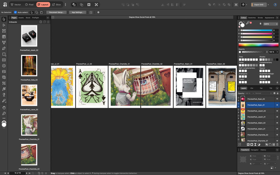This screenshot has height=175, width=280.
Task: Open the Navigator panel tab
Action: pyautogui.click(x=255, y=150)
